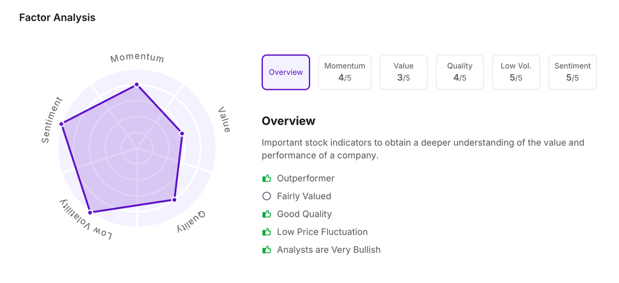The height and width of the screenshot is (283, 619).
Task: Select the Sentiment 5/5 tab
Action: pyautogui.click(x=572, y=72)
